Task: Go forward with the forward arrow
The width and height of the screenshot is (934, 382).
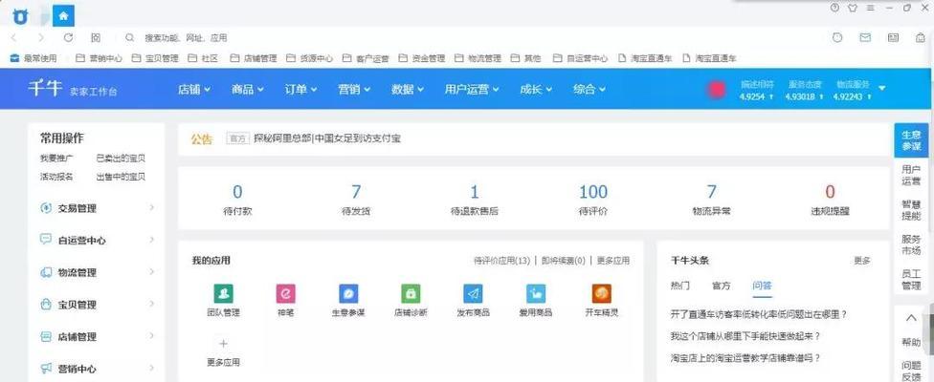Action: 41,37
